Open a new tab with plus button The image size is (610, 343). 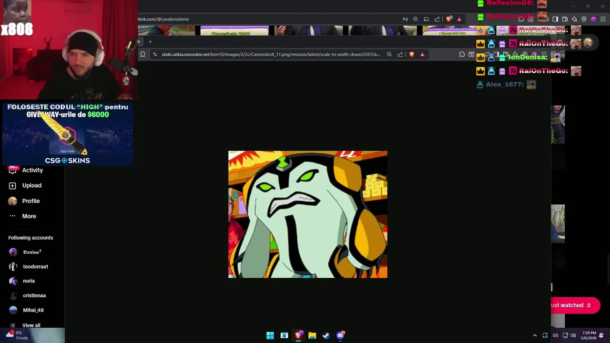150,42
